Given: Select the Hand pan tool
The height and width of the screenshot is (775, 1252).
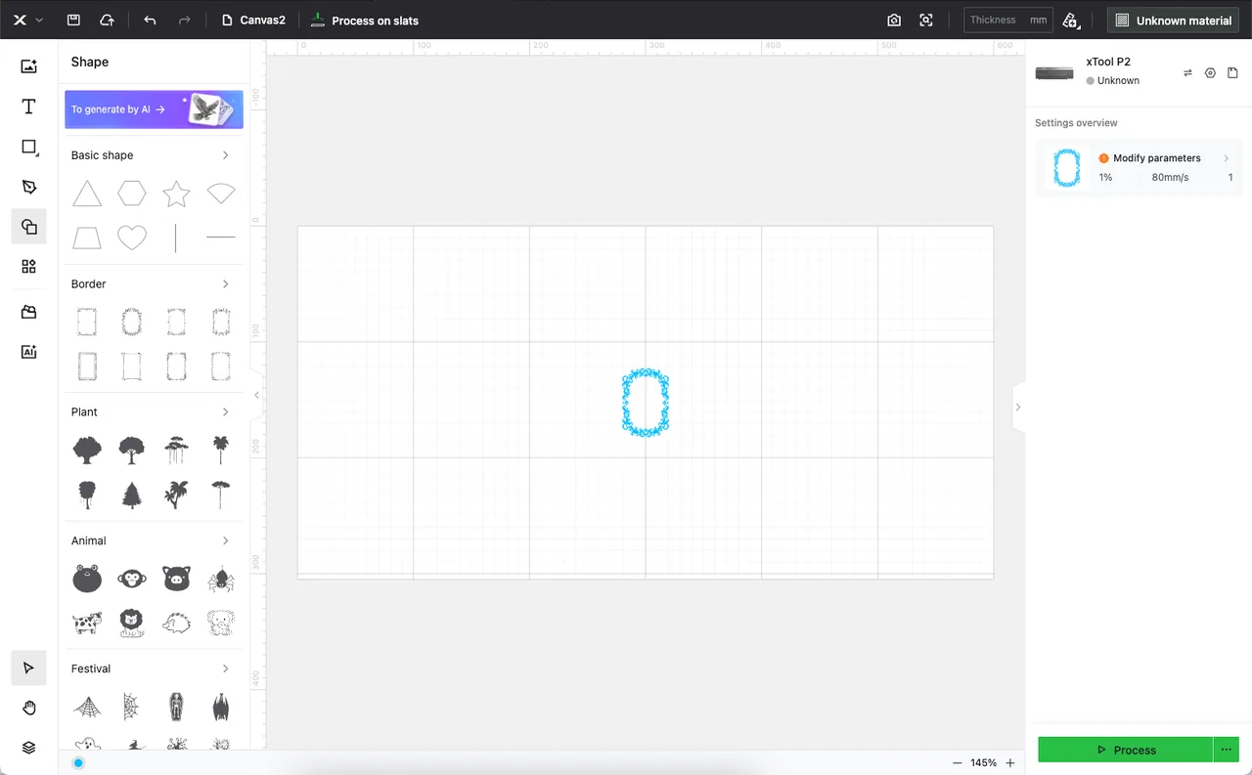Looking at the screenshot, I should pyautogui.click(x=28, y=708).
